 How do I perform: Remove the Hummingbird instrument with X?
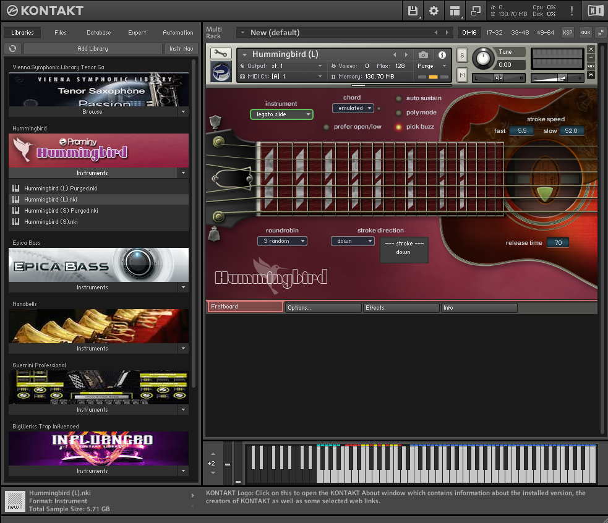591,49
